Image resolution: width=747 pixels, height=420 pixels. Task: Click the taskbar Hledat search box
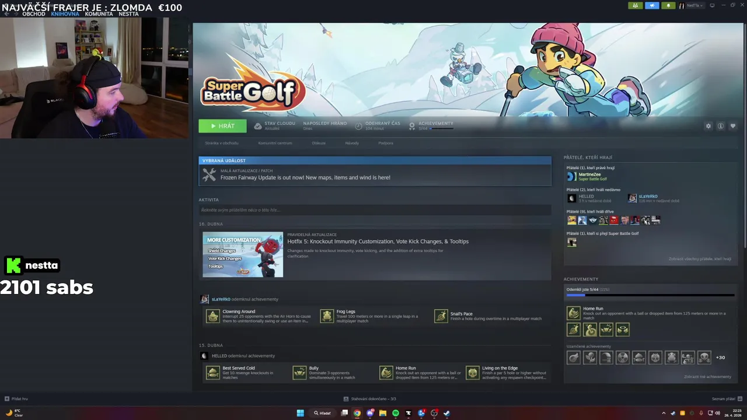323,413
